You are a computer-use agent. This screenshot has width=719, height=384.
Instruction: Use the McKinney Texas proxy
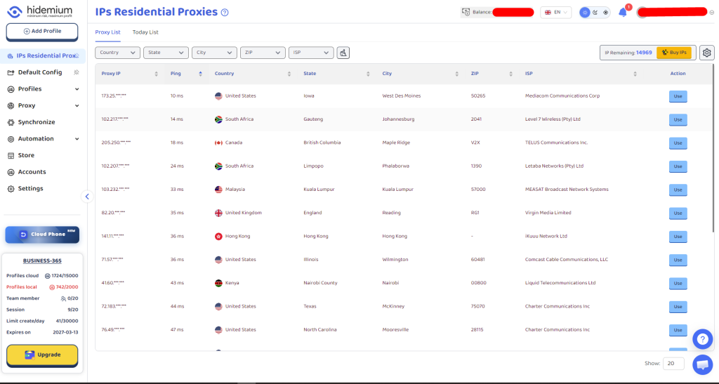pos(678,307)
